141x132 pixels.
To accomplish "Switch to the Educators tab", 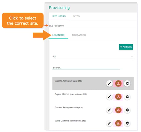I will click(x=79, y=35).
